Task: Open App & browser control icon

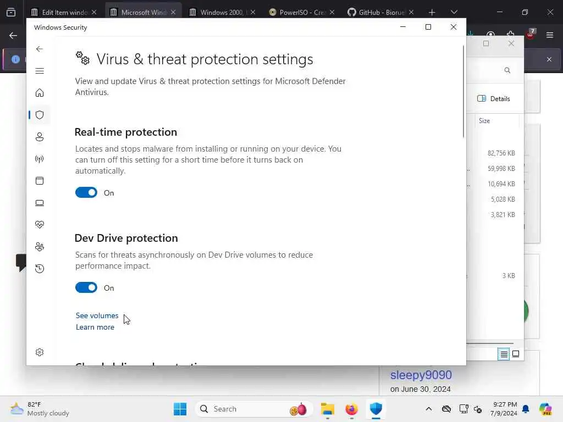Action: pos(40,181)
